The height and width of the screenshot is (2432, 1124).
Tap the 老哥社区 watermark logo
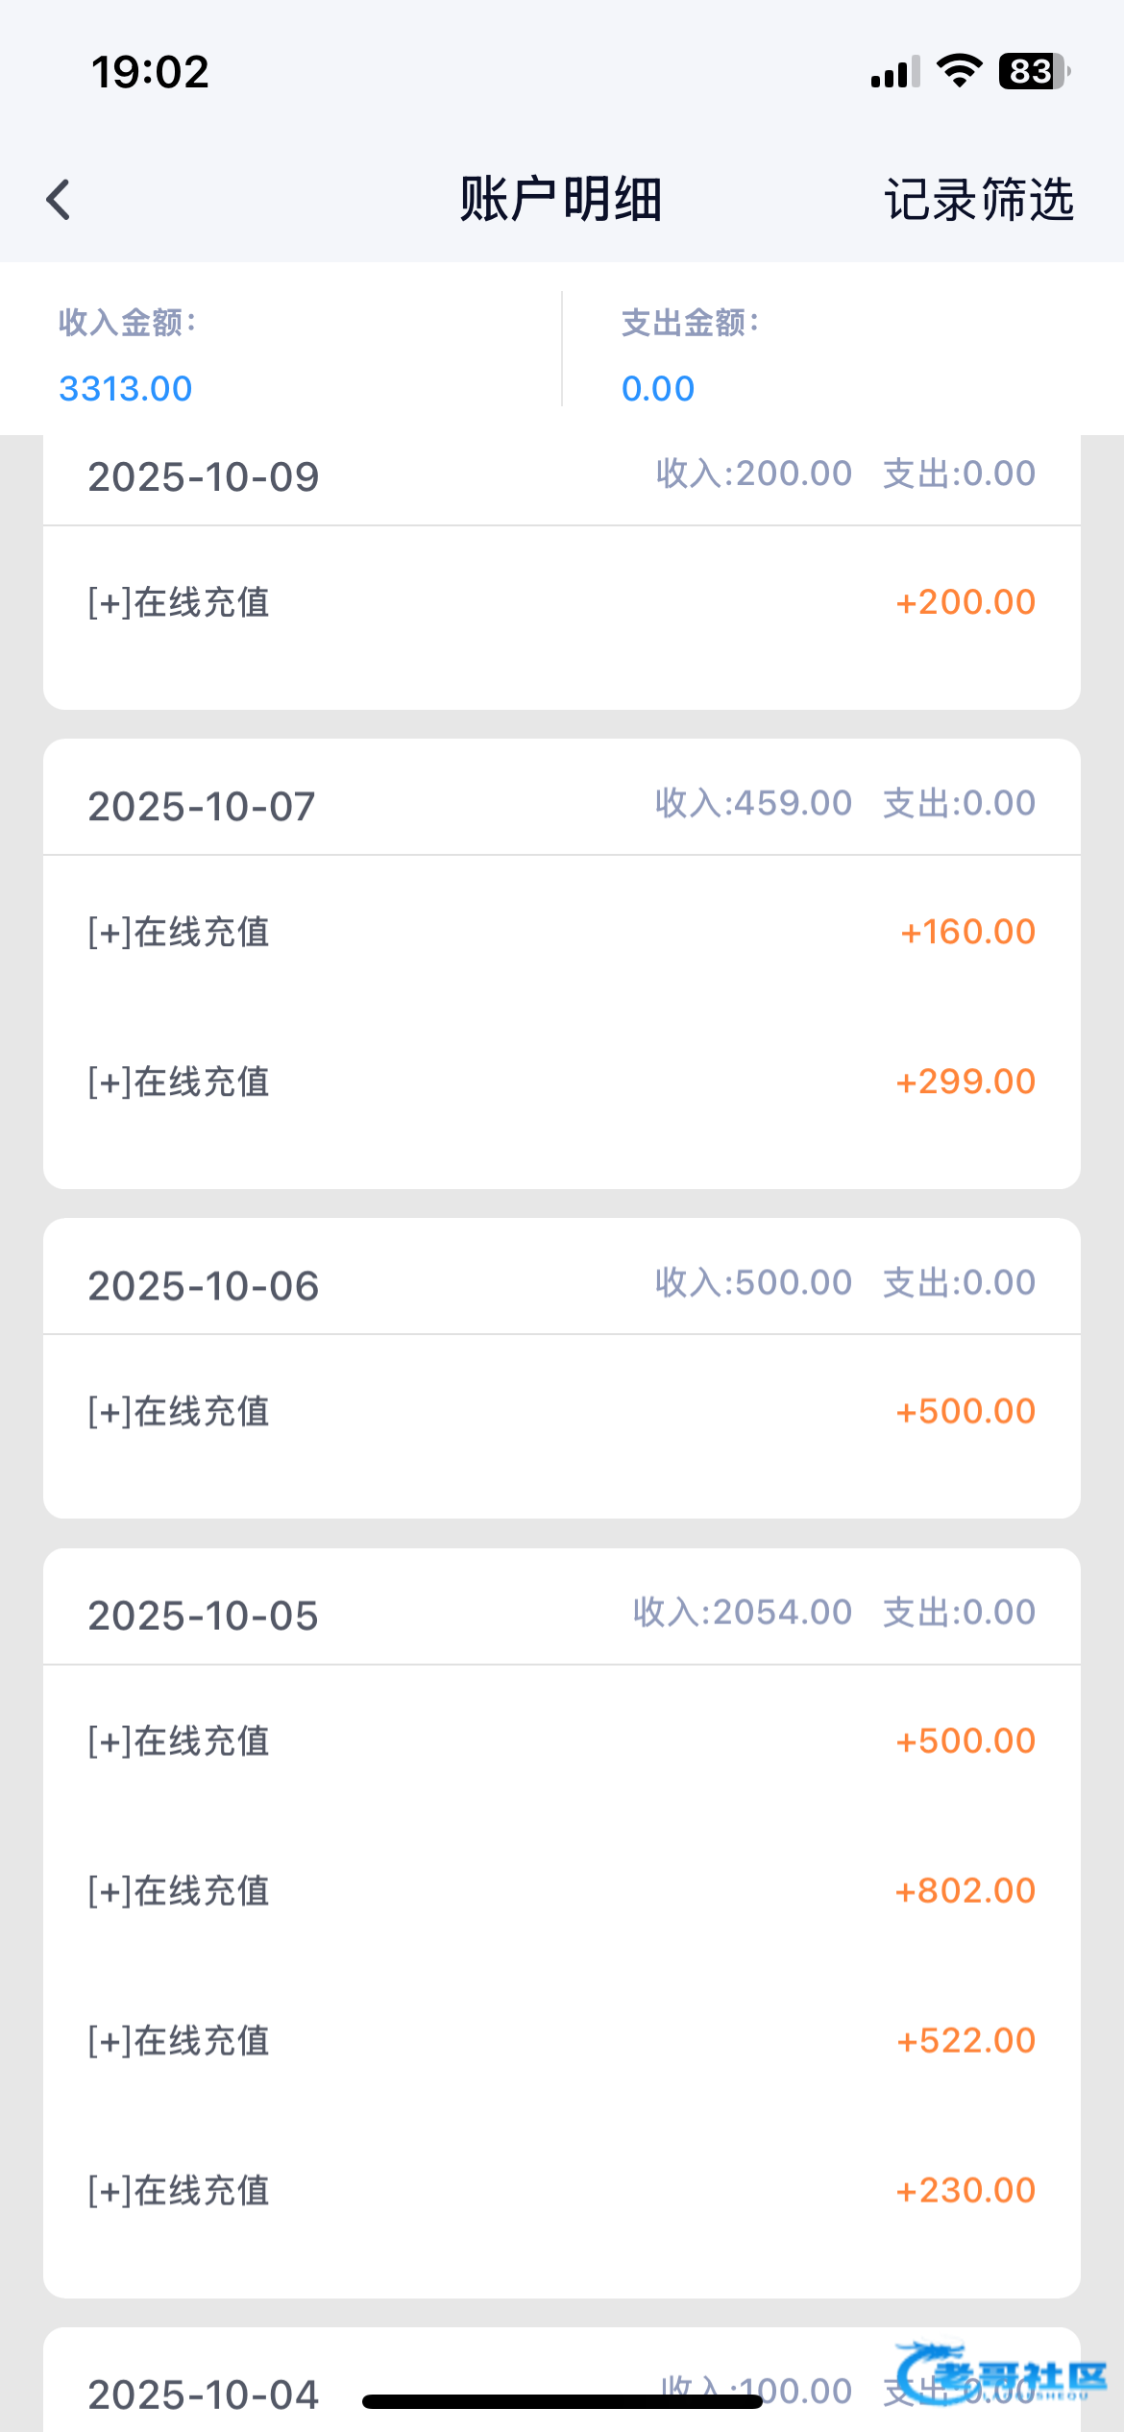point(999,2374)
